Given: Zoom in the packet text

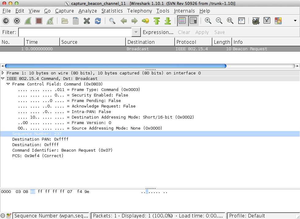Looking at the screenshot, I should (x=208, y=21).
